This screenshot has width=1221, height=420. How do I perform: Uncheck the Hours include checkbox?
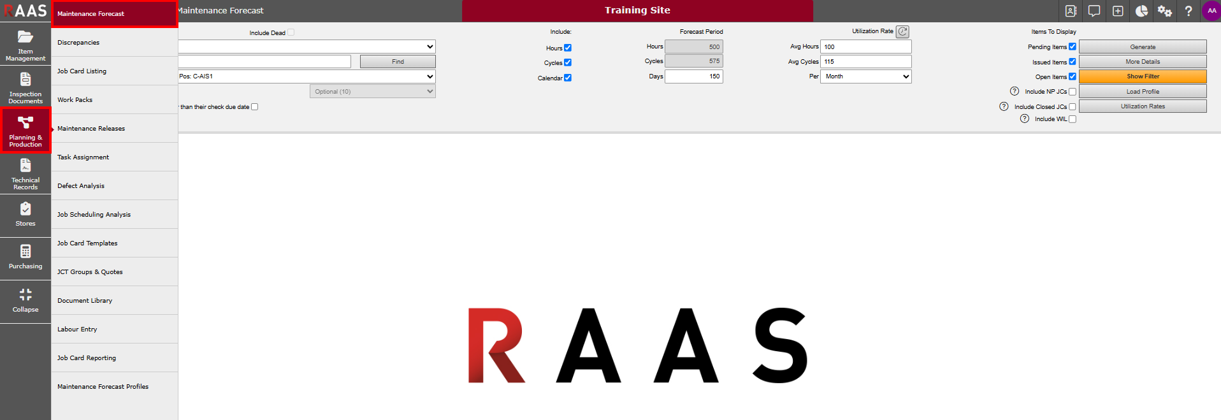pos(568,48)
